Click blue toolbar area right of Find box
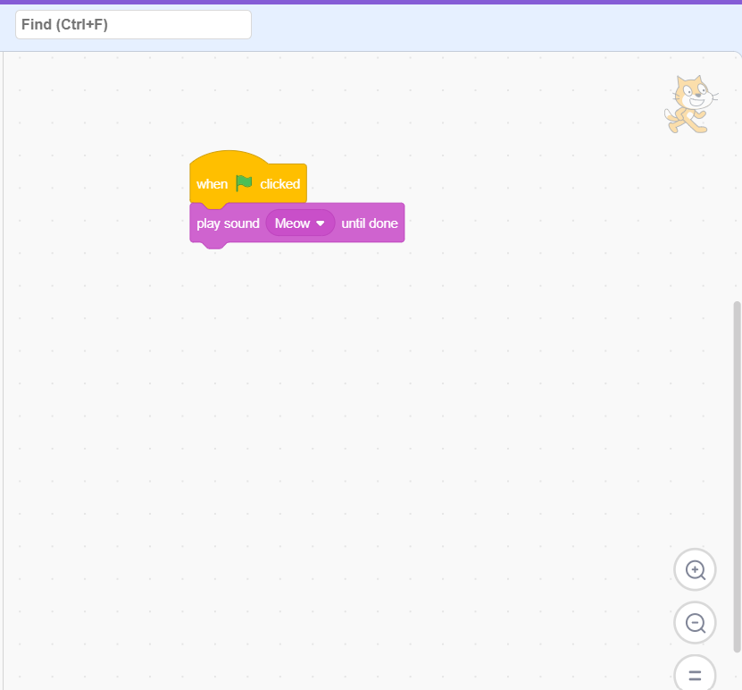Image resolution: width=742 pixels, height=690 pixels. click(491, 25)
